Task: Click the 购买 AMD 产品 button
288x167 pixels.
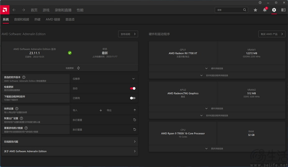Action: [x=271, y=34]
